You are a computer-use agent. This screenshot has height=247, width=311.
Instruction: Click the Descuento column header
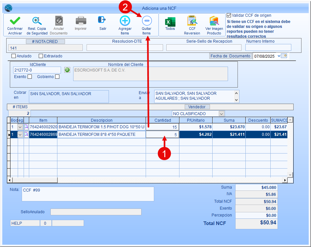(258, 120)
